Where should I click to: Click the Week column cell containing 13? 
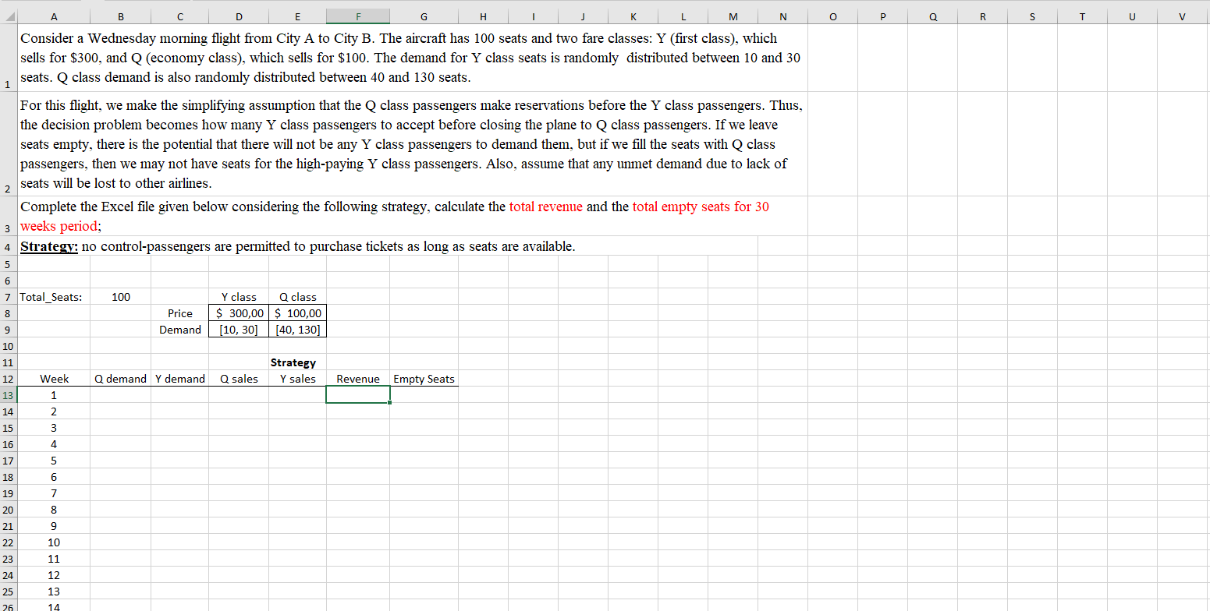(x=54, y=592)
